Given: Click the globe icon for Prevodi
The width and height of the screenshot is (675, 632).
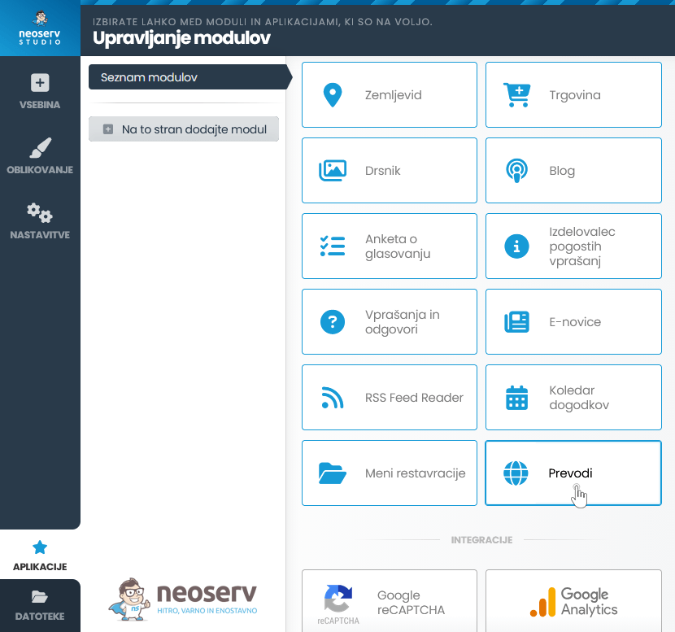Looking at the screenshot, I should [516, 473].
